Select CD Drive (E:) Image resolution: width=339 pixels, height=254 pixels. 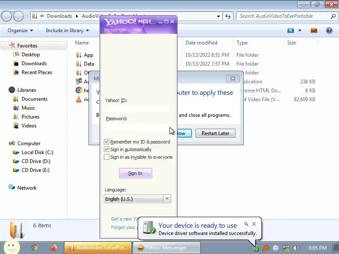[36, 170]
